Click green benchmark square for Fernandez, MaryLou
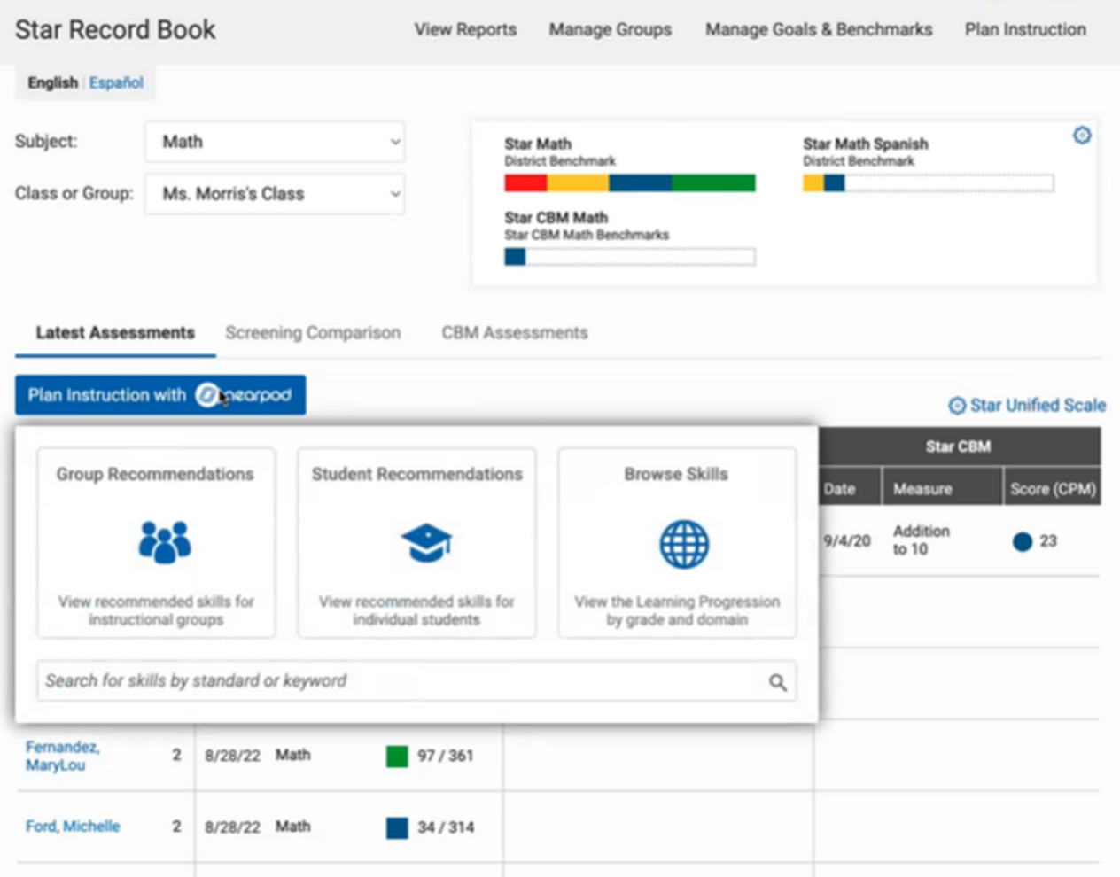This screenshot has width=1120, height=877. pos(397,757)
